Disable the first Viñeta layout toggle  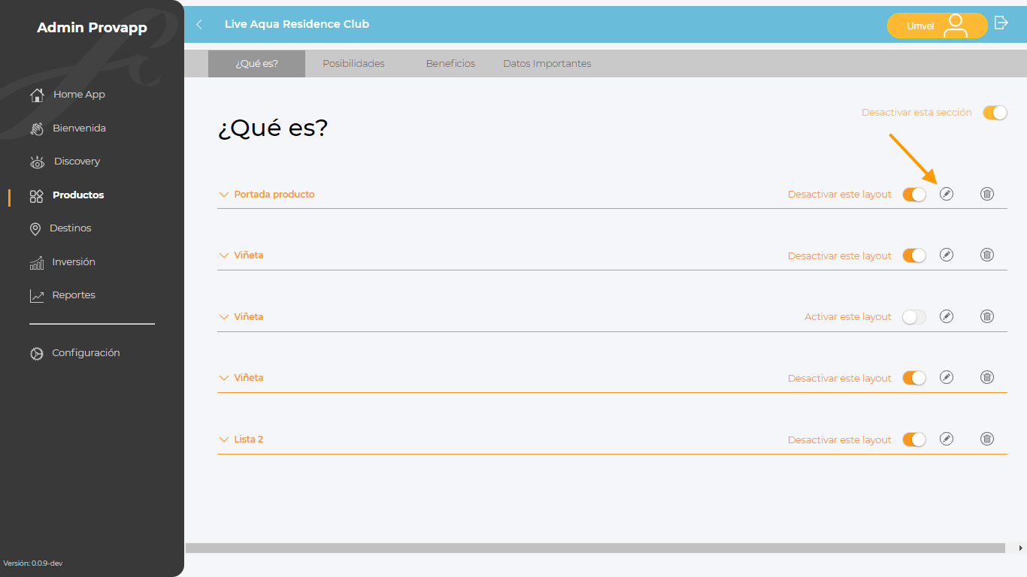tap(914, 255)
